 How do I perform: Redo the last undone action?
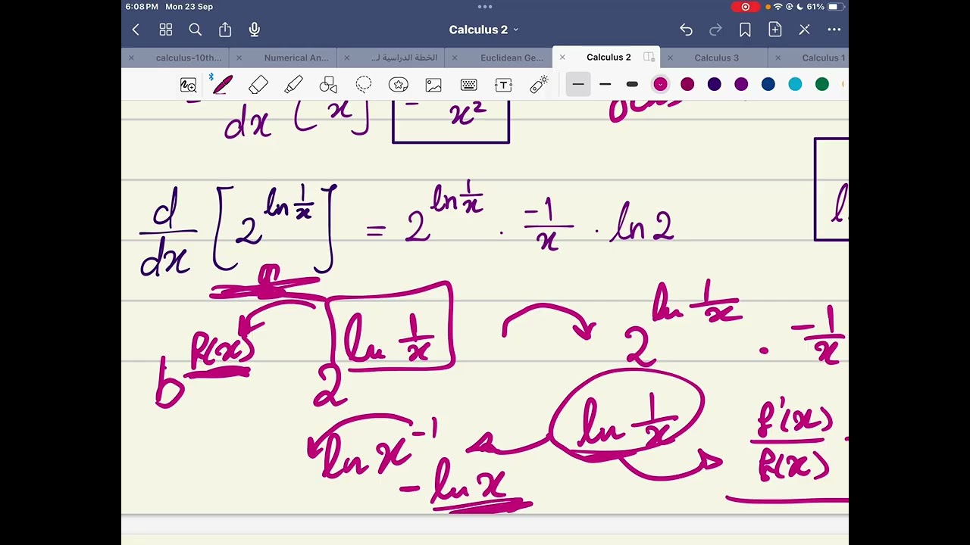715,30
